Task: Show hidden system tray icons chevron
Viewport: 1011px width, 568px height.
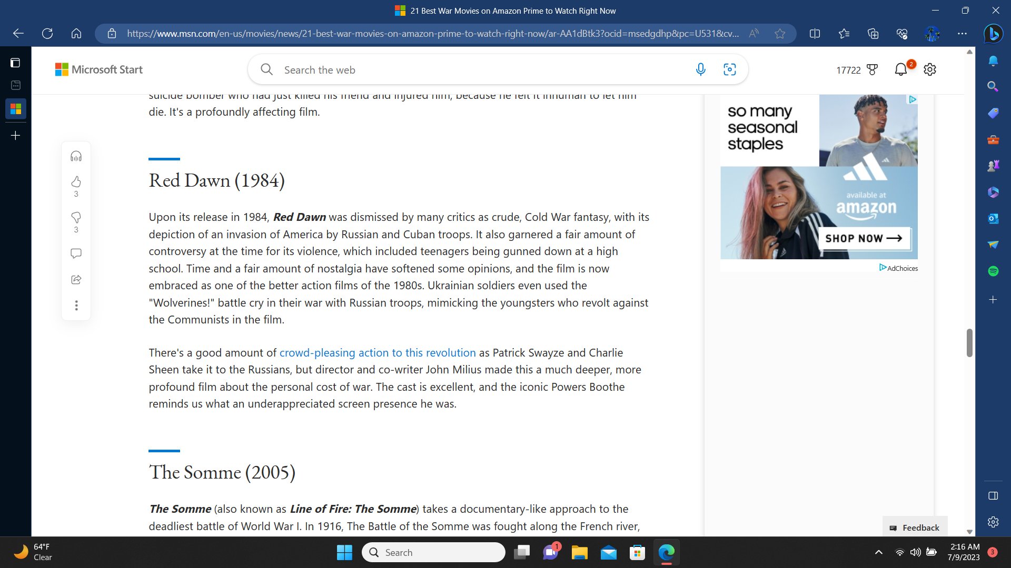Action: tap(878, 552)
